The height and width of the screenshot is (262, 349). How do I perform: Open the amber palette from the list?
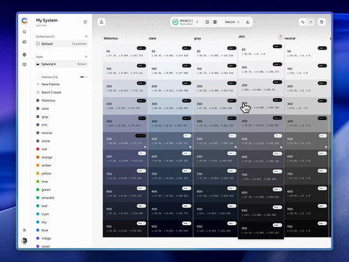point(46,166)
